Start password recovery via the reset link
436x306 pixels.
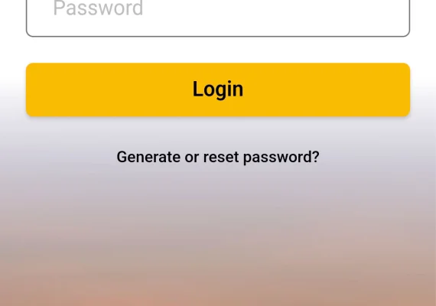pyautogui.click(x=218, y=157)
